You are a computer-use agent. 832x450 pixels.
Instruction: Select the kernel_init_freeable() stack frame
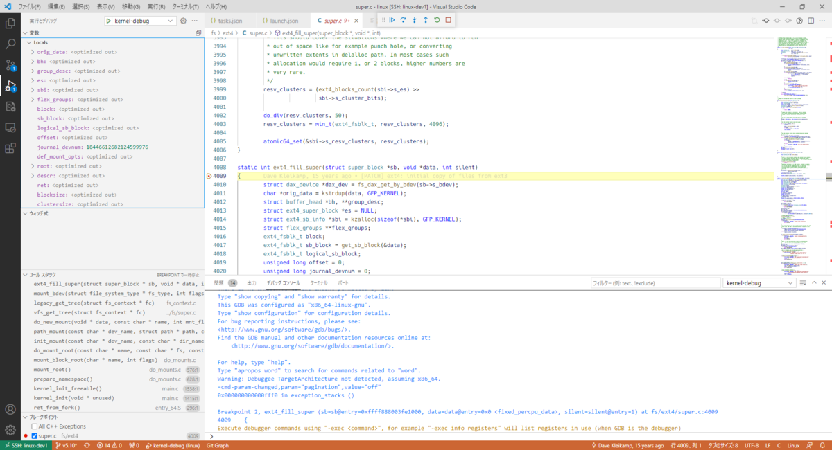tap(112, 388)
